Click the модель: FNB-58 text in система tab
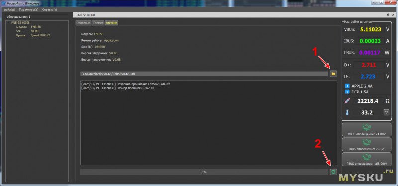The height and width of the screenshot is (186, 398). (x=92, y=34)
